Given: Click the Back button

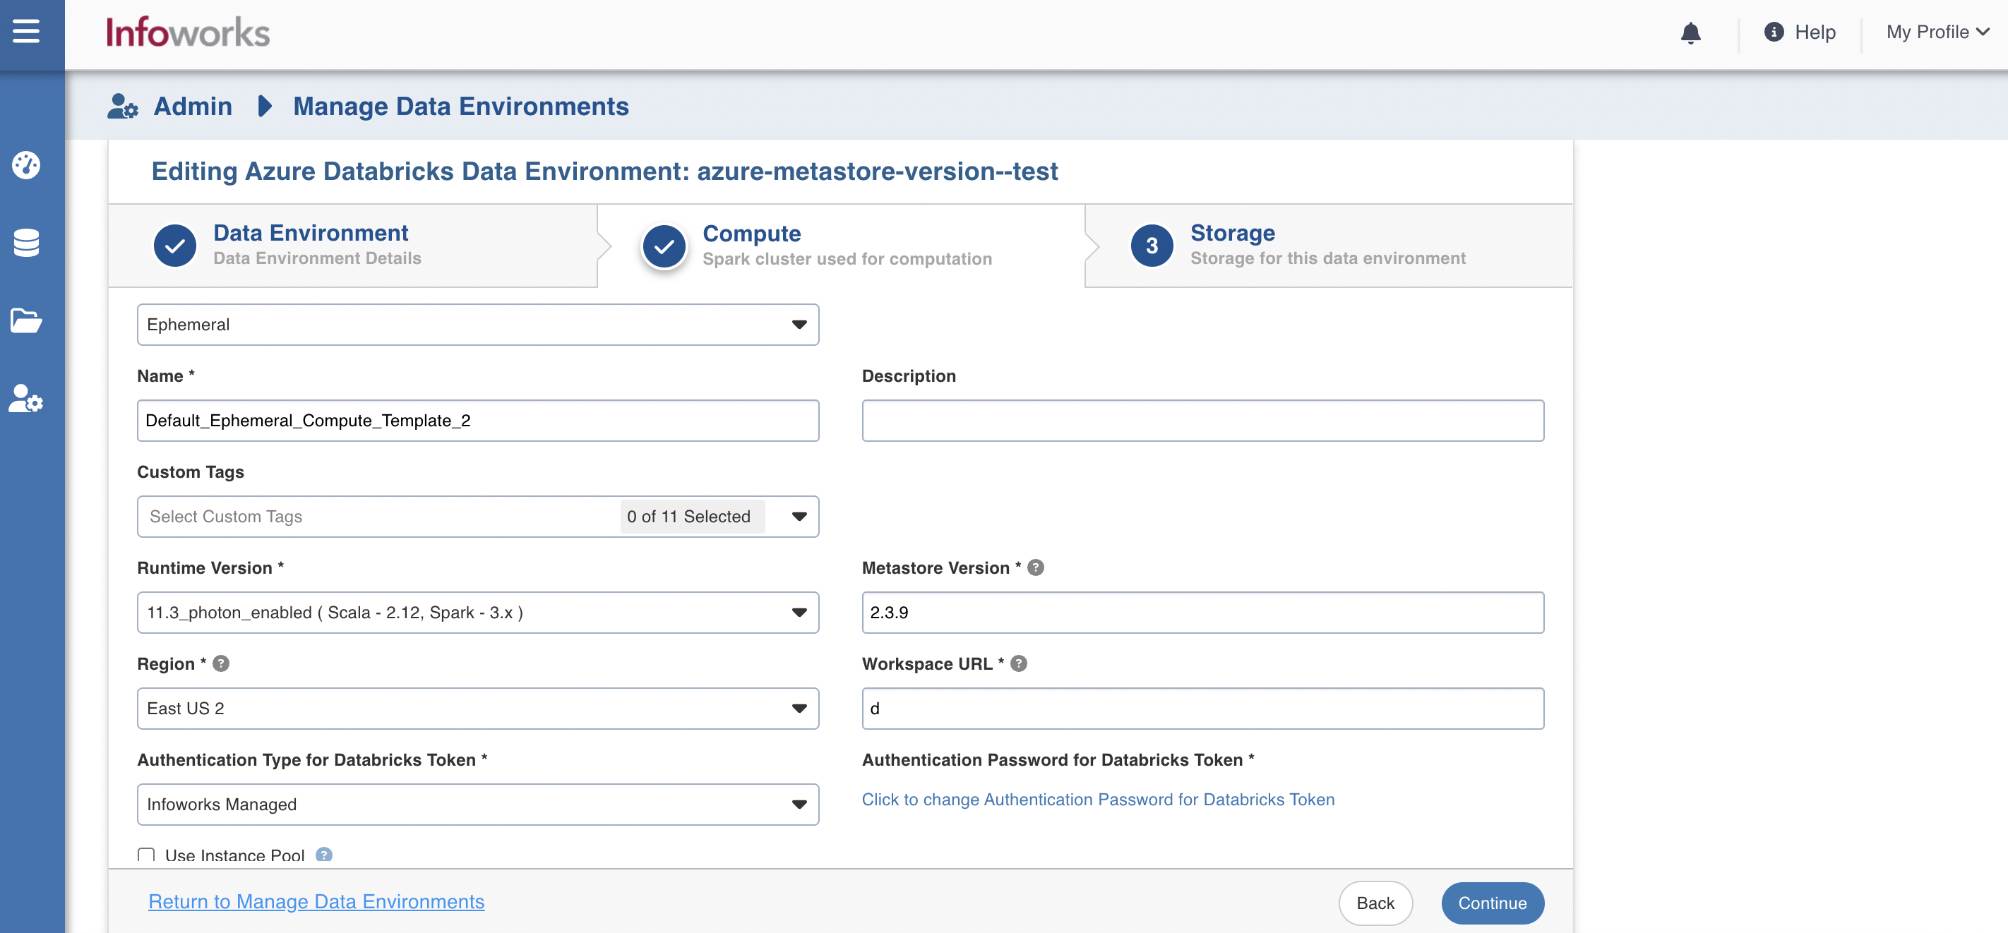Looking at the screenshot, I should tap(1375, 903).
